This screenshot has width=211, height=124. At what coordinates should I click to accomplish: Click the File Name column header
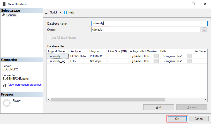200,51
